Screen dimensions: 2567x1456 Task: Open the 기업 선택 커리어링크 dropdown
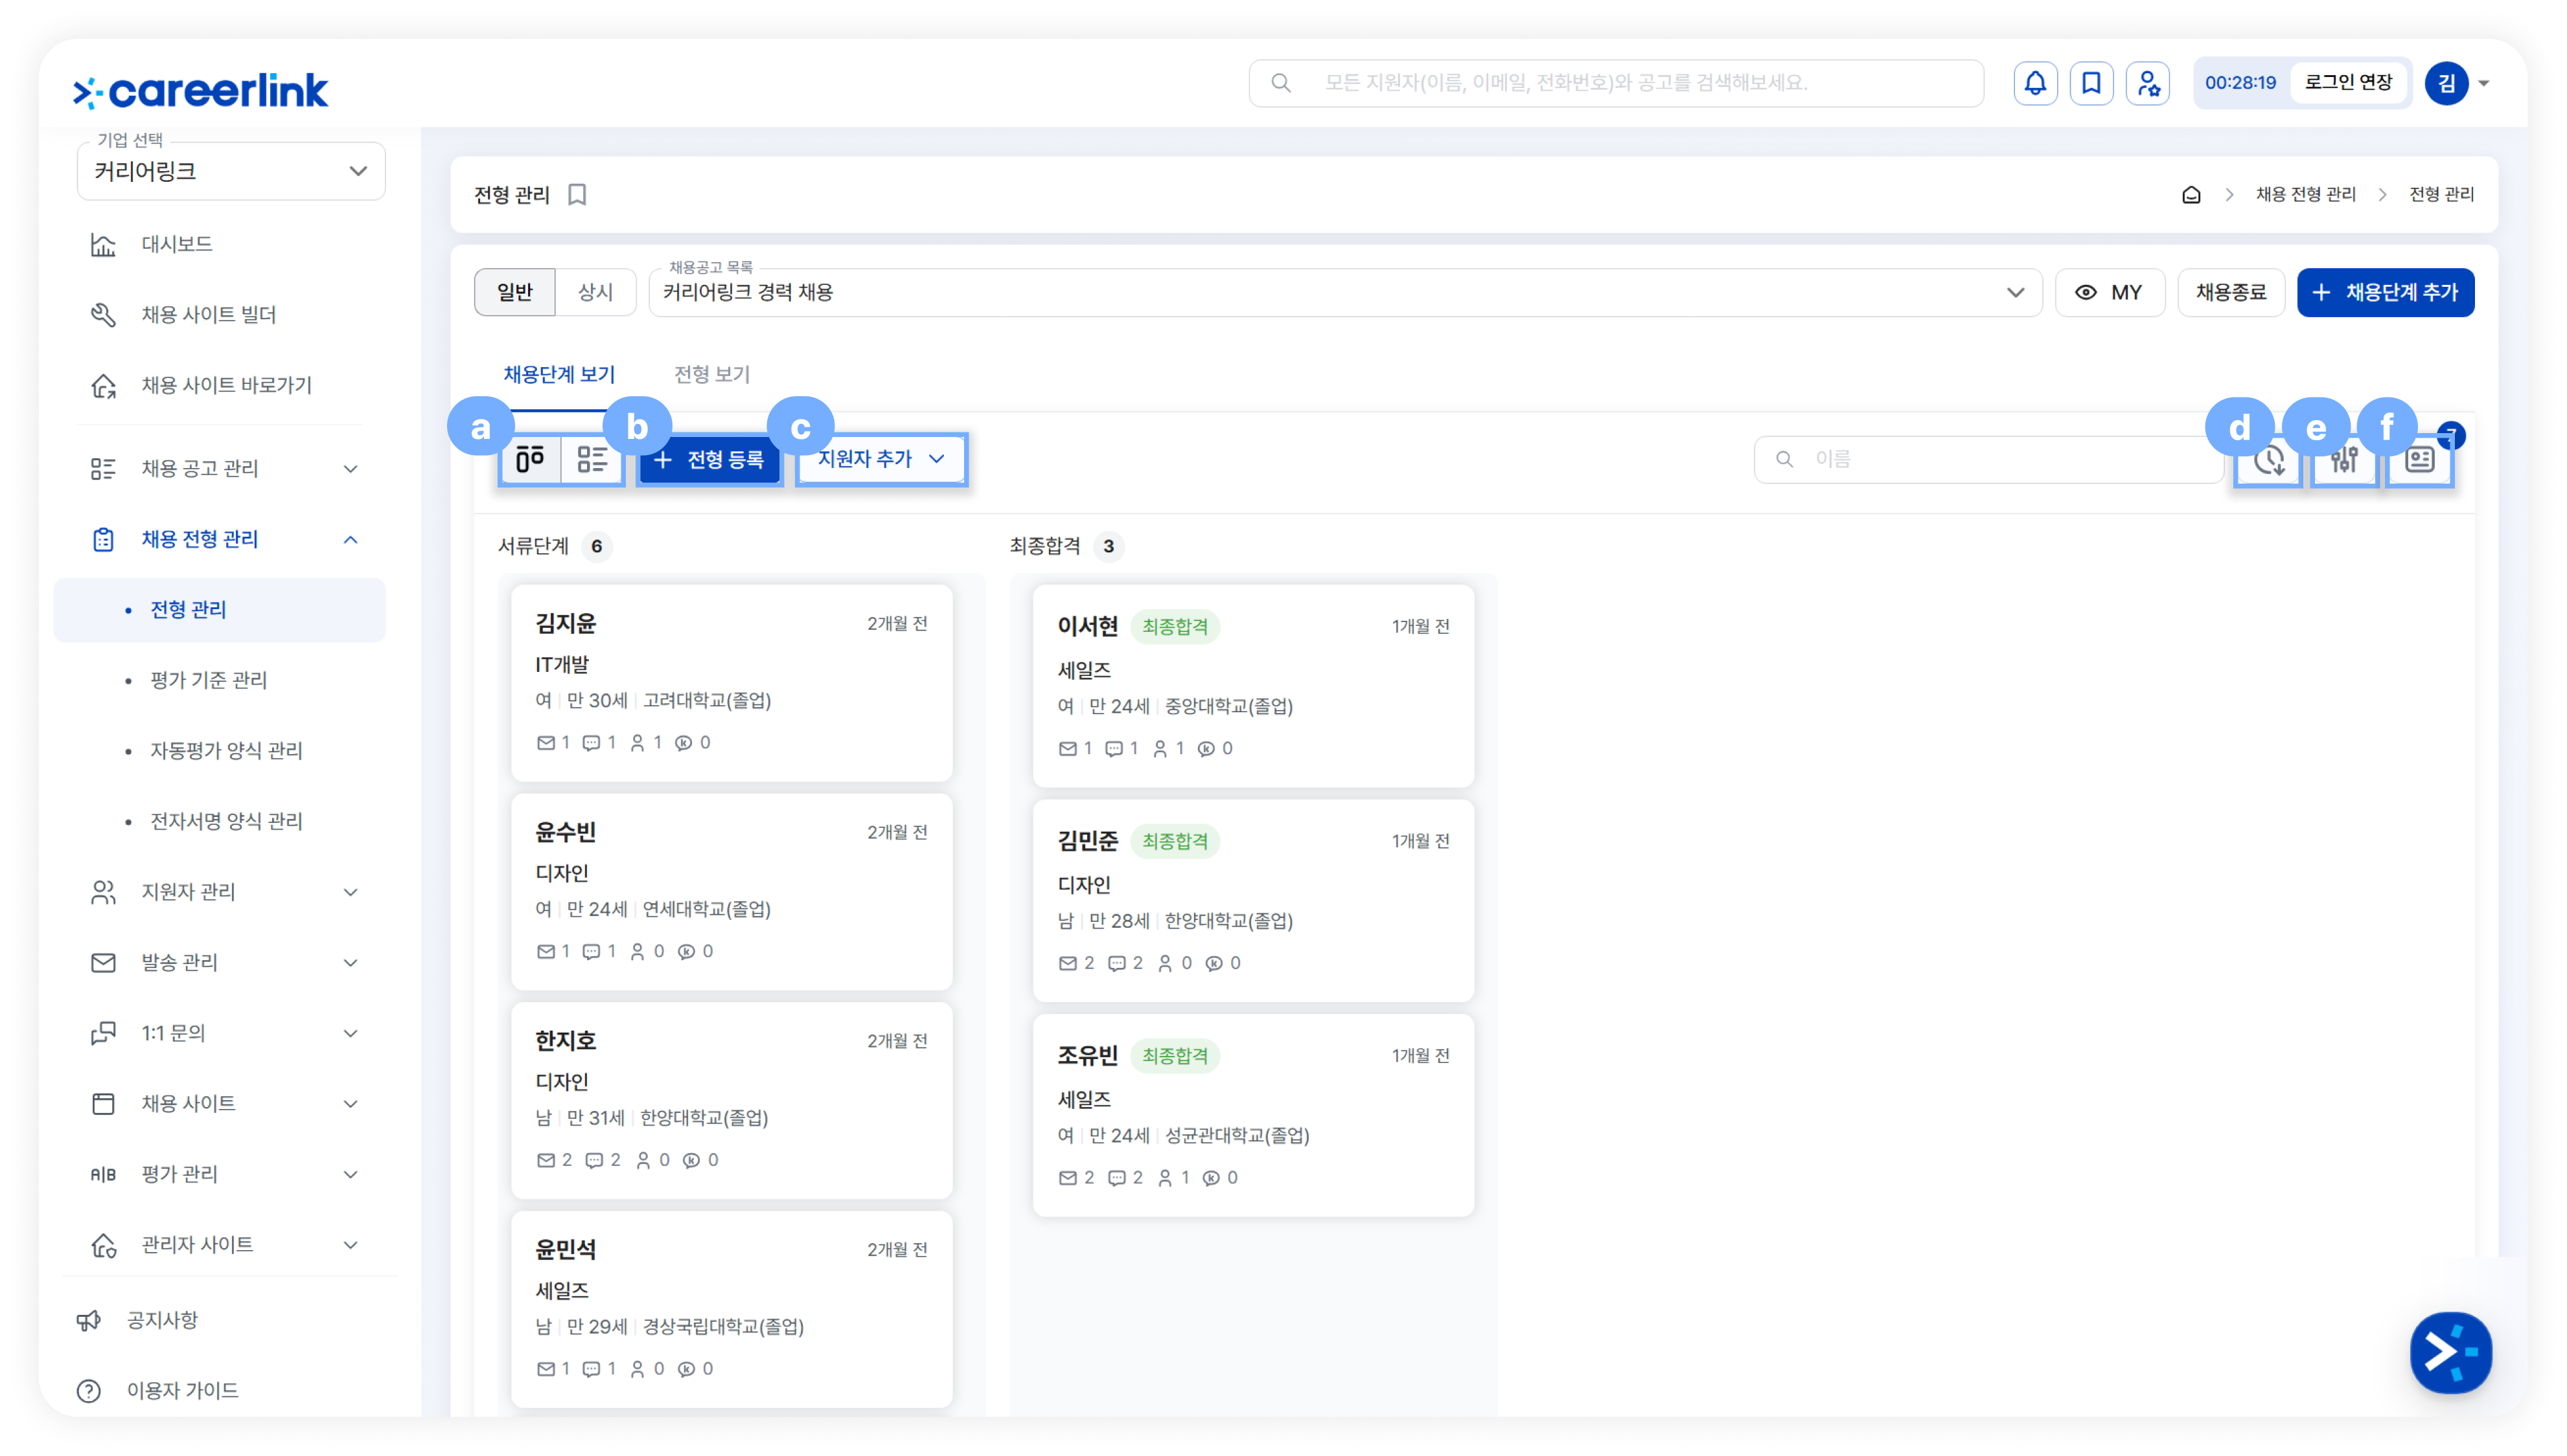coord(231,171)
